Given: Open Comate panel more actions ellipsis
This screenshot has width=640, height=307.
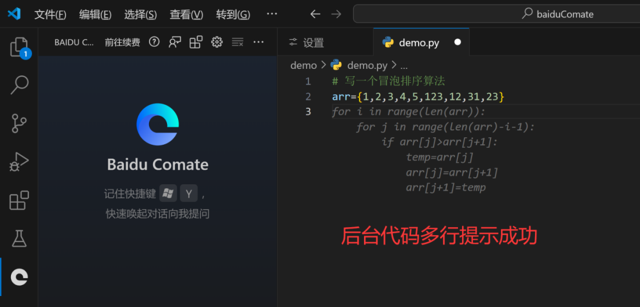Looking at the screenshot, I should click(x=259, y=42).
